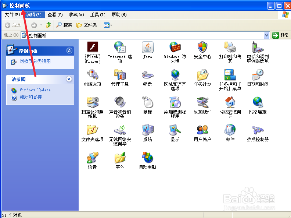Click the 转到 go button
Screen dimensions: 291x218
point(281,35)
